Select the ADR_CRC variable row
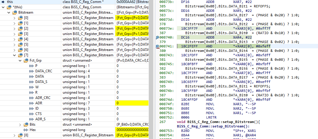The width and height of the screenshot is (318, 139). pyautogui.click(x=74, y=98)
